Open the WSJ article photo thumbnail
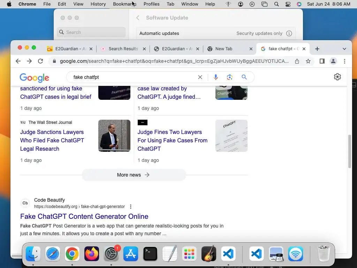 (114, 136)
